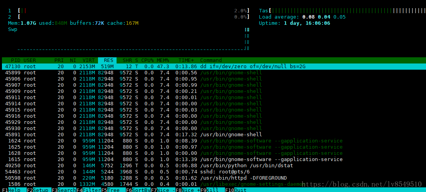Viewport: 426px width, 192px height.
Task: Sort by the MEM% column header
Action: 163,60
